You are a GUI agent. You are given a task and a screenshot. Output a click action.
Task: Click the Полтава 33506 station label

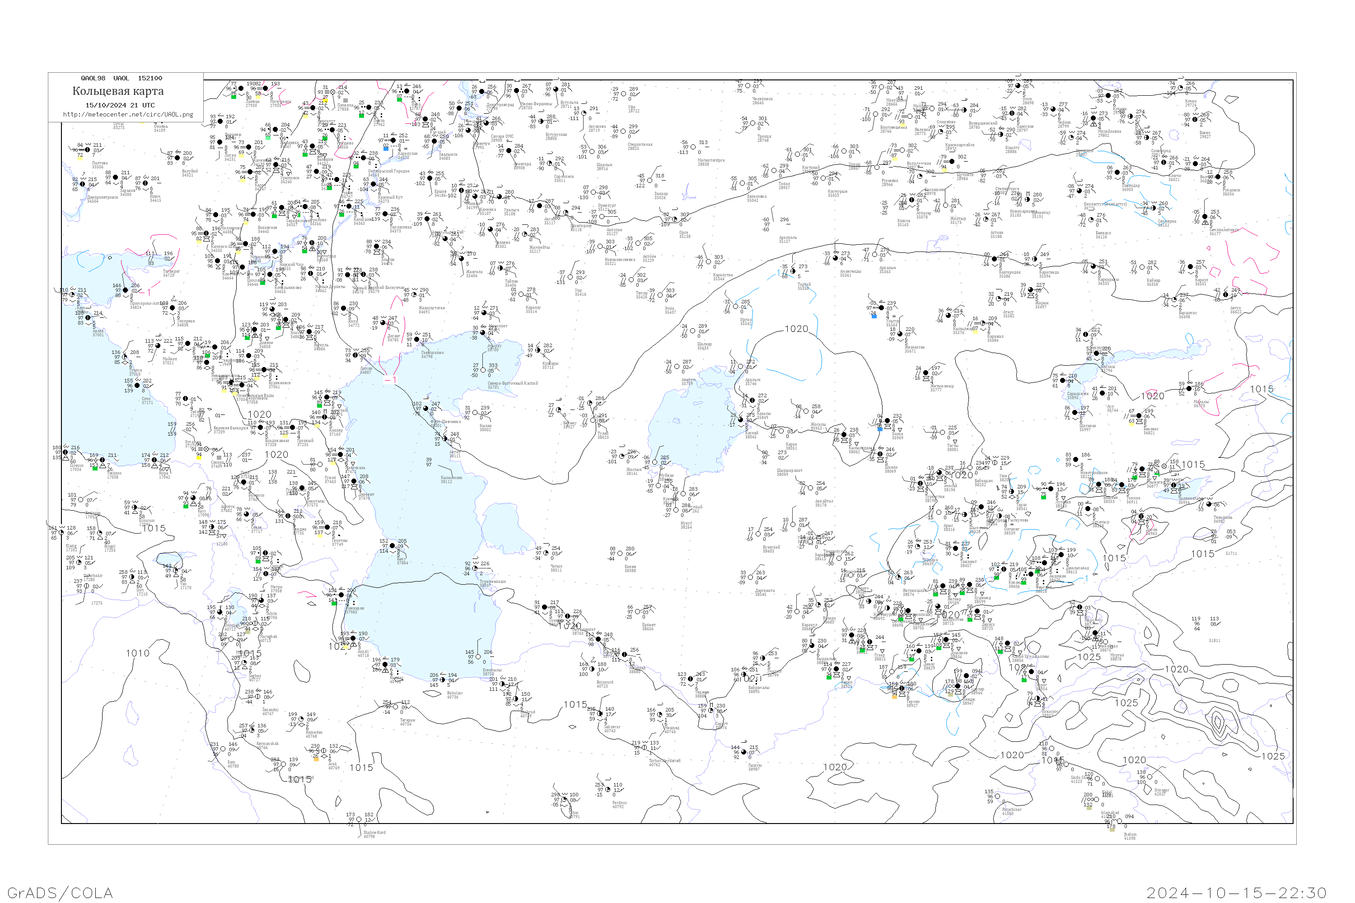click(100, 165)
